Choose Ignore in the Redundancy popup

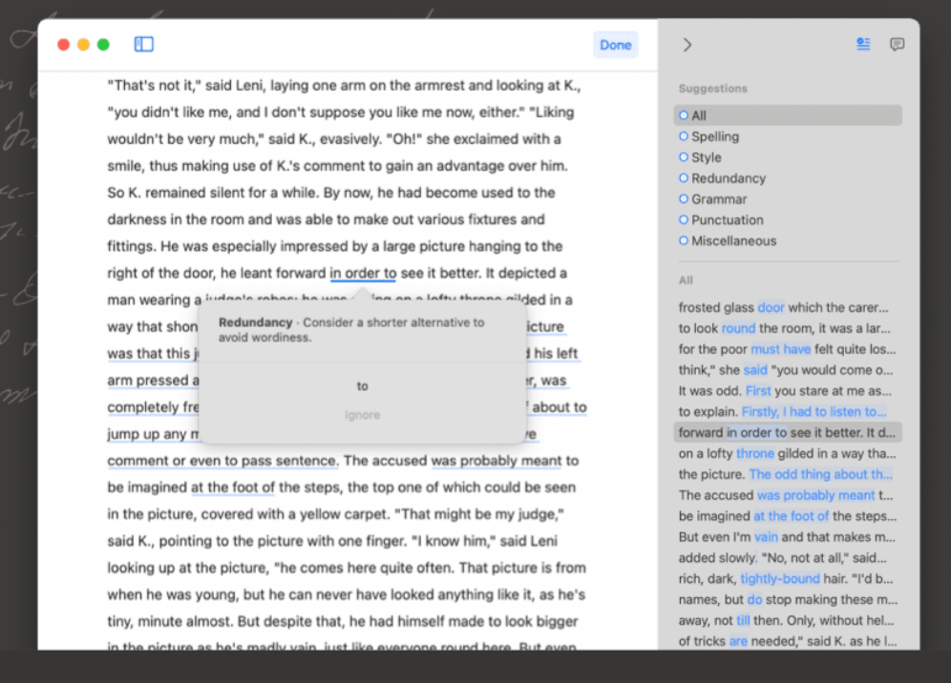click(x=362, y=415)
